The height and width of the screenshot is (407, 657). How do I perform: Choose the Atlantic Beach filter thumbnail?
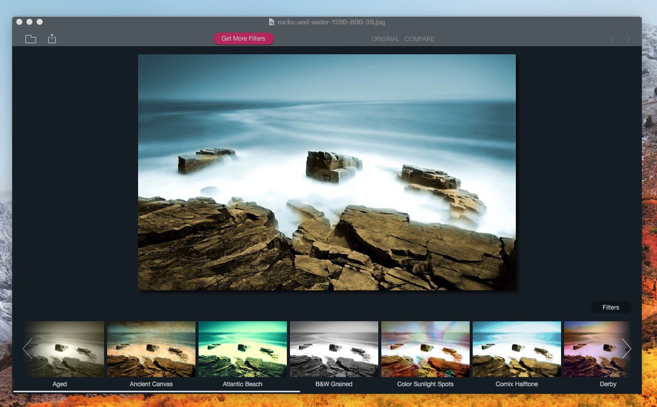pos(243,349)
